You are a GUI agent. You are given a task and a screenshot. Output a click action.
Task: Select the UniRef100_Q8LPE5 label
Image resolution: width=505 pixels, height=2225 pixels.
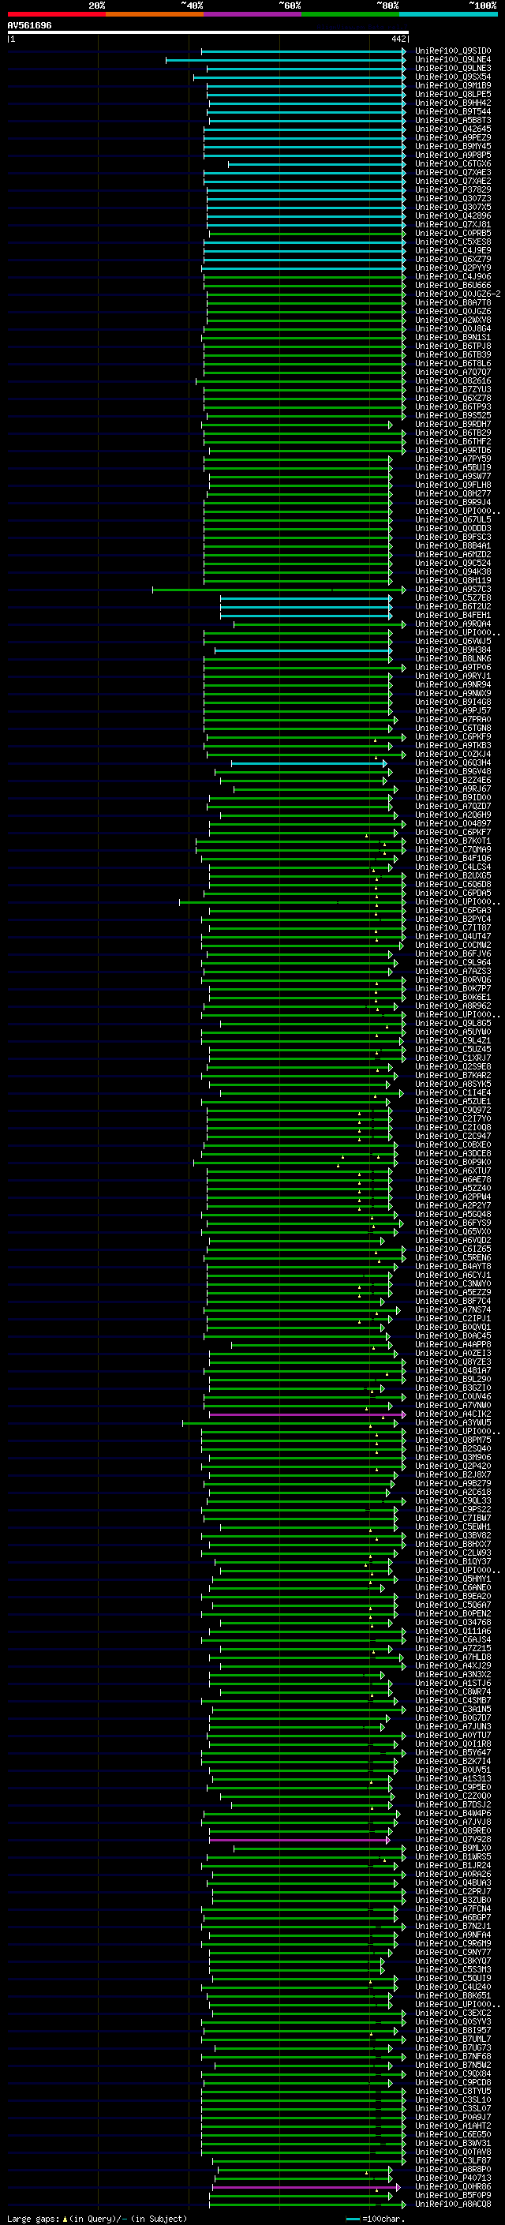453,94
